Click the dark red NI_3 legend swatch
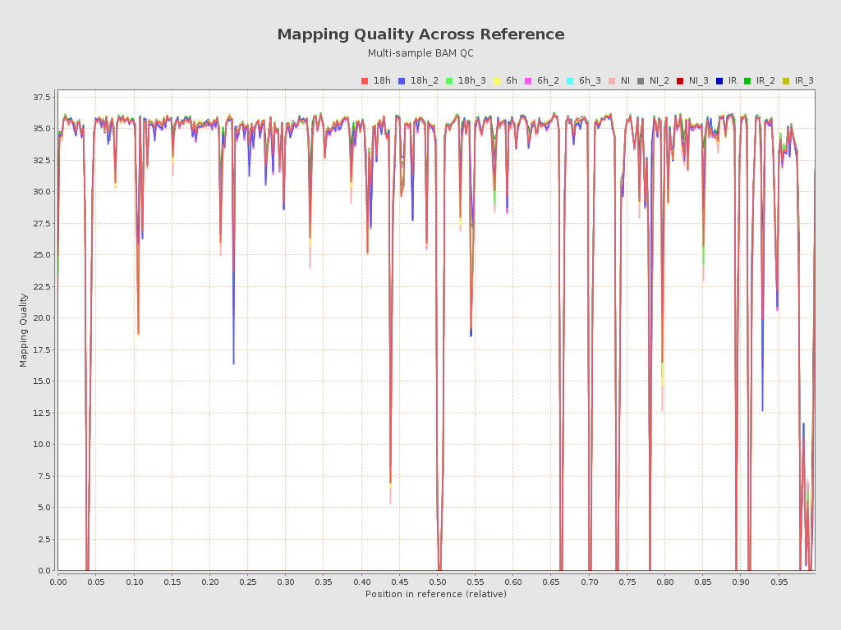Image resolution: width=841 pixels, height=630 pixels. tap(680, 81)
